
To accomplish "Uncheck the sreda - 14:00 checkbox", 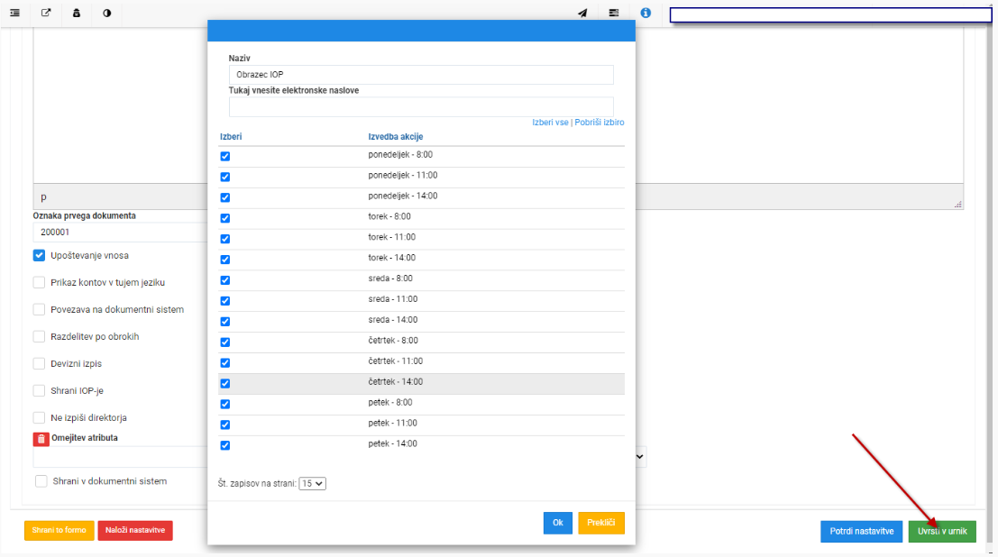I will (x=225, y=322).
